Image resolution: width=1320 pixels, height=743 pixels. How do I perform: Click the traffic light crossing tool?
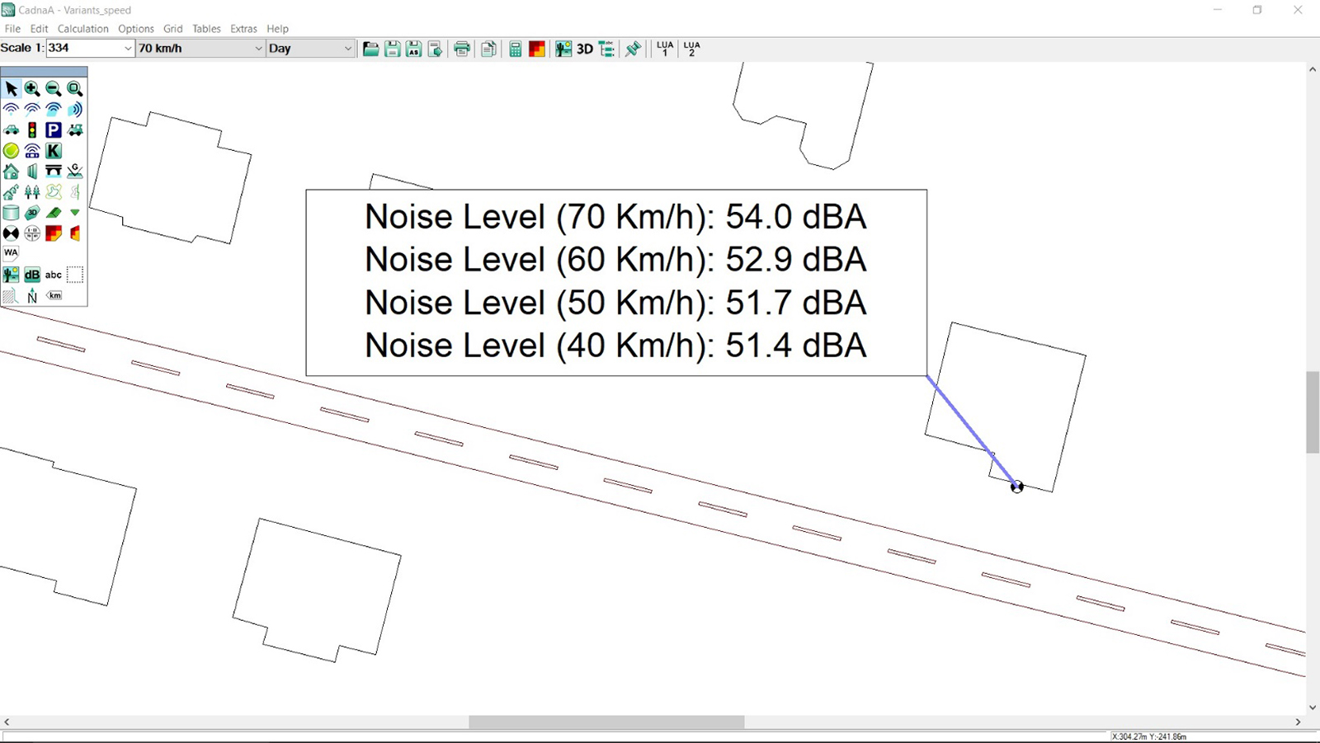[x=32, y=130]
